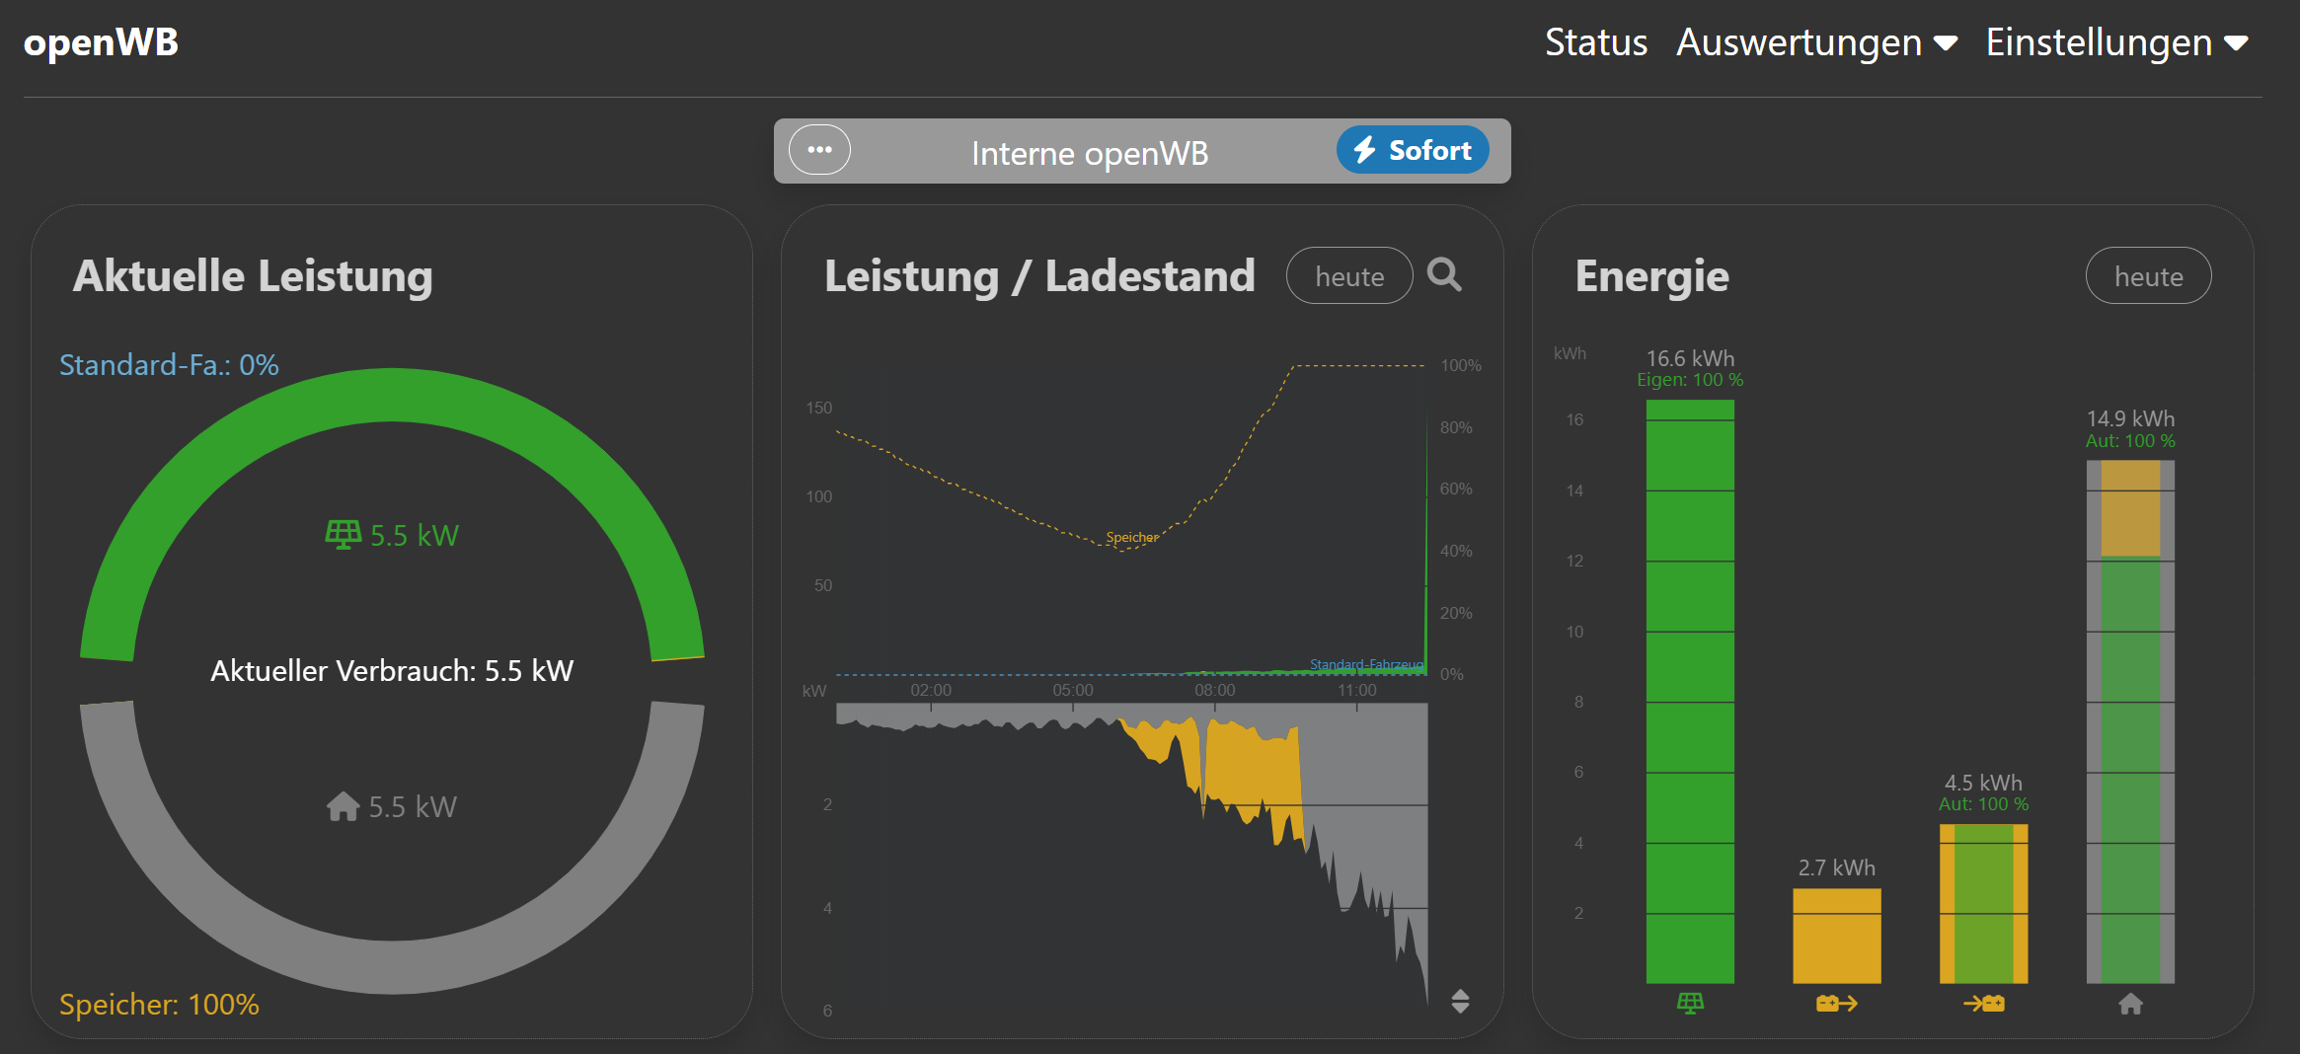This screenshot has height=1054, width=2300.
Task: Click the green 16.6 kWh PV energy bar
Action: 1690,691
